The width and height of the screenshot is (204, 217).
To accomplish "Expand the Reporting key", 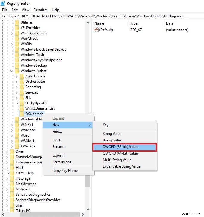I will (x=17, y=87).
